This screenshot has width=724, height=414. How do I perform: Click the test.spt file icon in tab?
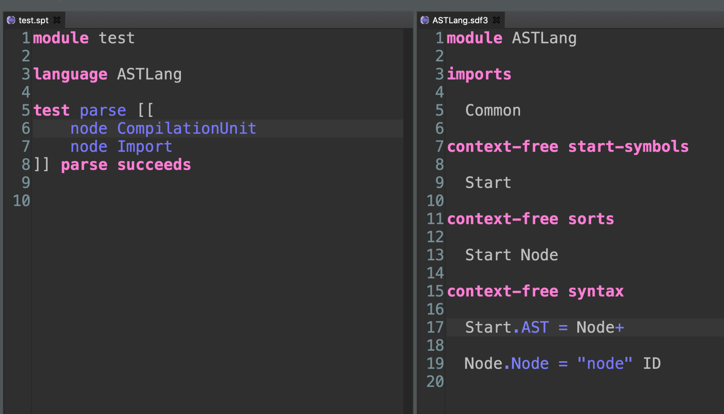[11, 20]
